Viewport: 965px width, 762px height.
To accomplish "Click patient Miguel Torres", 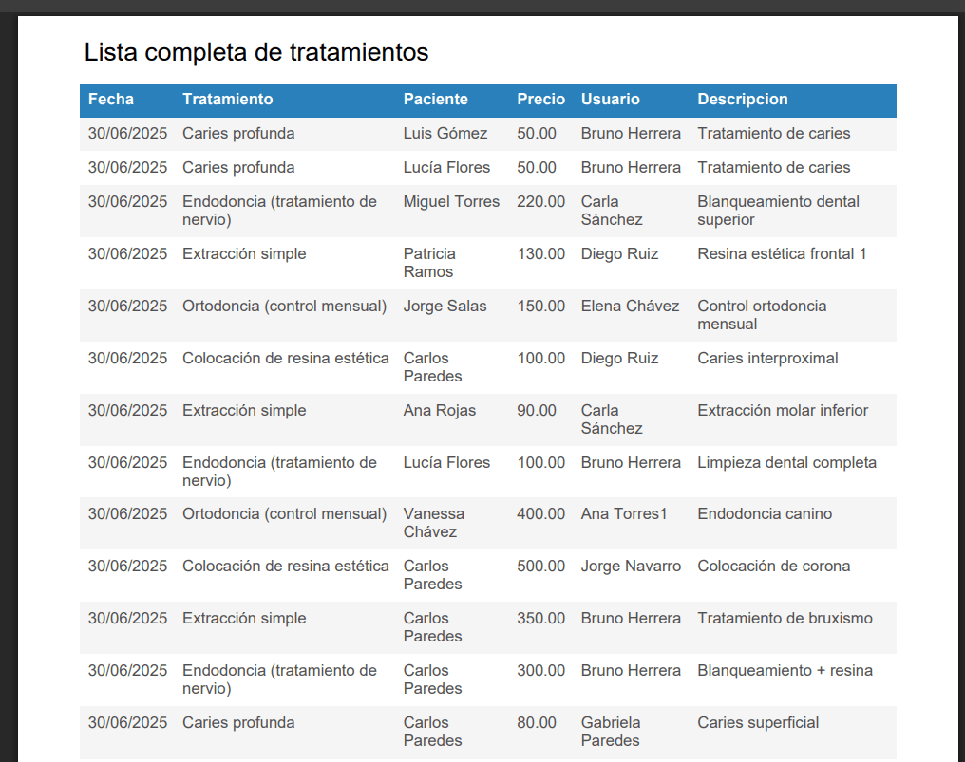I will 451,201.
